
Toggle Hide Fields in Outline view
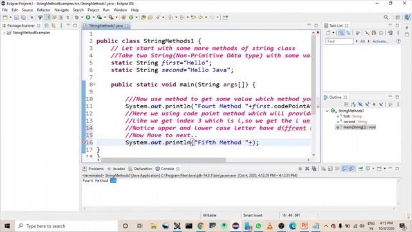(x=360, y=104)
